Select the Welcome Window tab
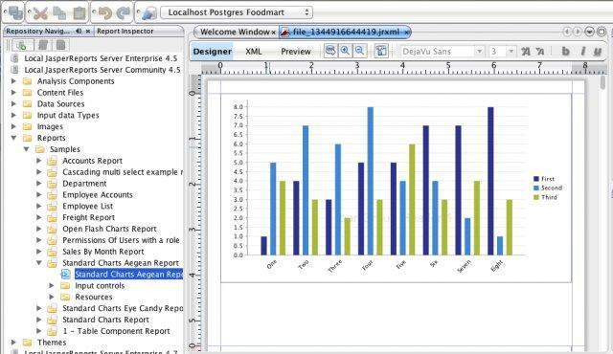This screenshot has height=354, width=613. click(235, 32)
